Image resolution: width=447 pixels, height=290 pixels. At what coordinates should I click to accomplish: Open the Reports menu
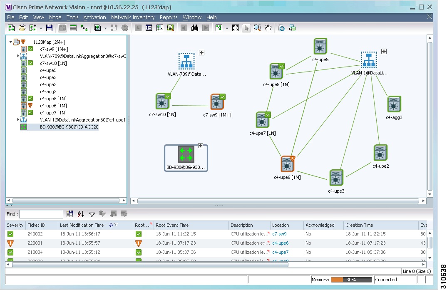[x=169, y=17]
